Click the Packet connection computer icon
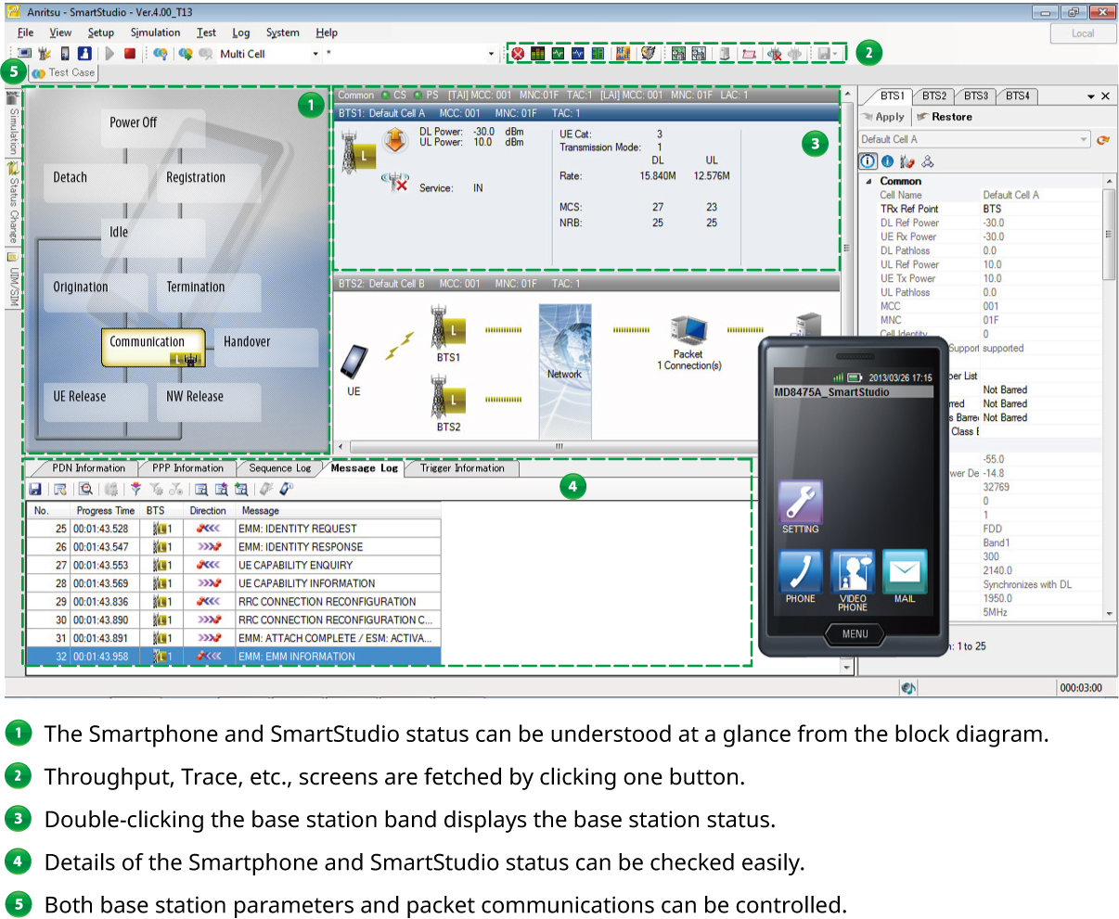Image resolution: width=1119 pixels, height=919 pixels. click(x=688, y=331)
